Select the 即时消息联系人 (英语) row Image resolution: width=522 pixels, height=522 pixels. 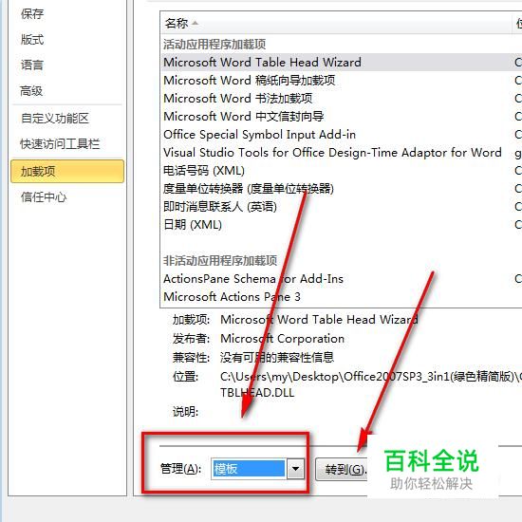click(x=342, y=206)
